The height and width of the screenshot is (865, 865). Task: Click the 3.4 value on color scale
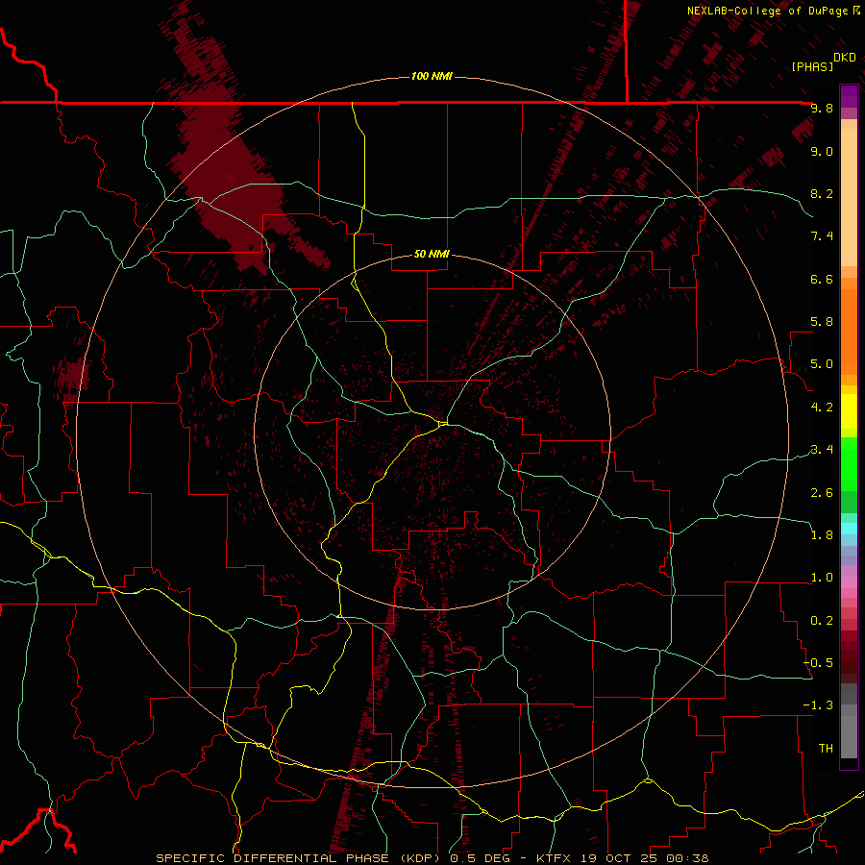pos(822,450)
